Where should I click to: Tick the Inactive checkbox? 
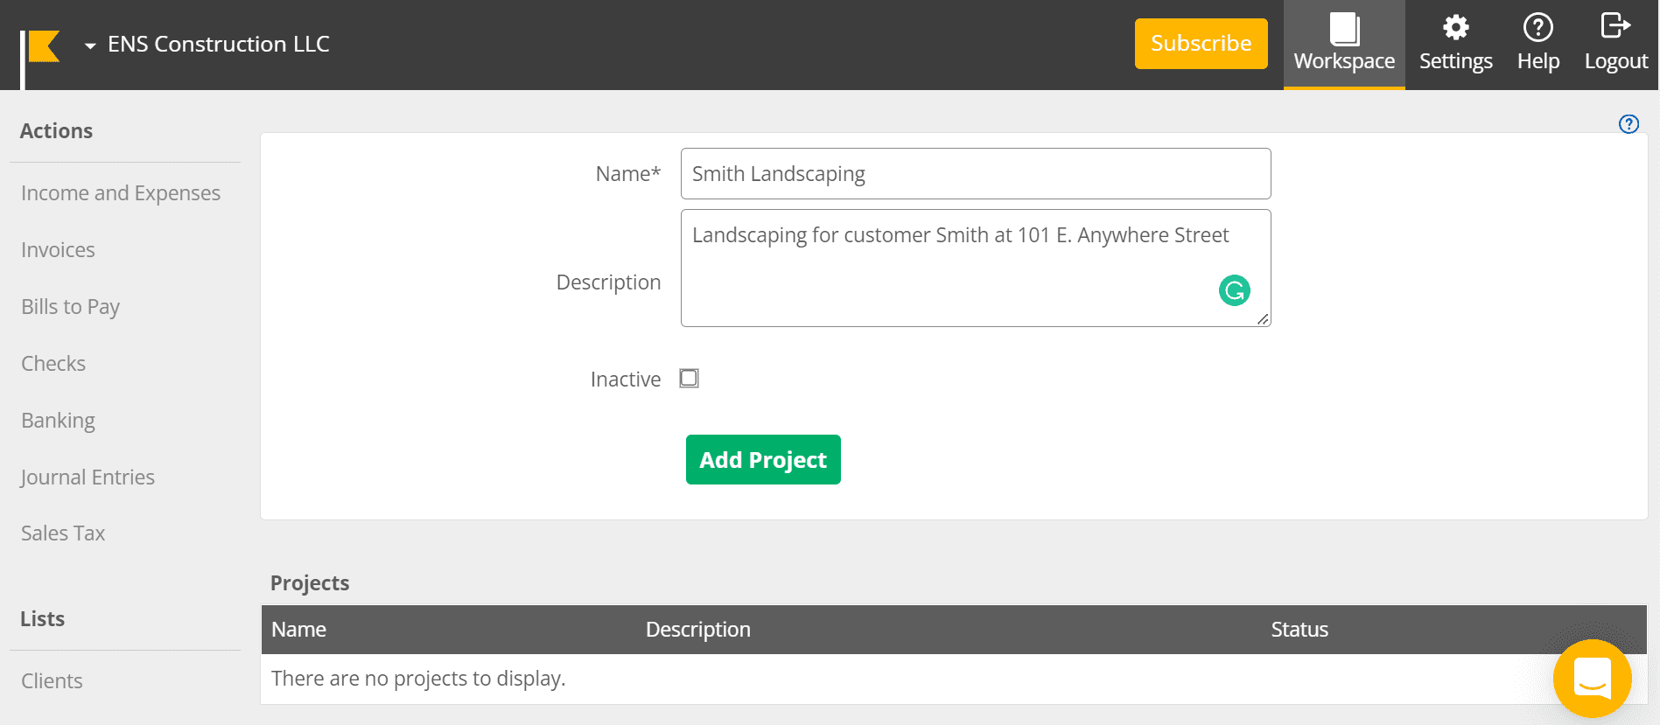(690, 379)
